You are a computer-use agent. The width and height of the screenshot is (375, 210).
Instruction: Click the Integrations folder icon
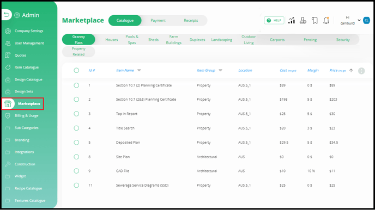click(x=8, y=152)
